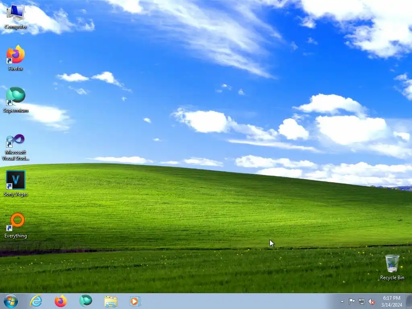Launch Firefox from the taskbar
Screen dimensions: 412x309
coord(61,301)
